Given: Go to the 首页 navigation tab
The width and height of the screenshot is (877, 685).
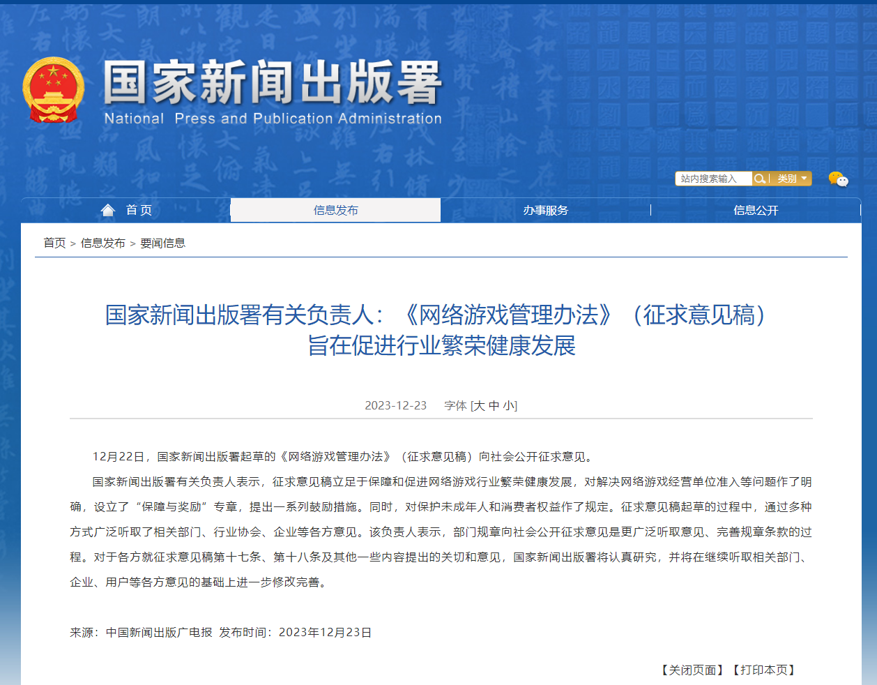Looking at the screenshot, I should point(126,210).
